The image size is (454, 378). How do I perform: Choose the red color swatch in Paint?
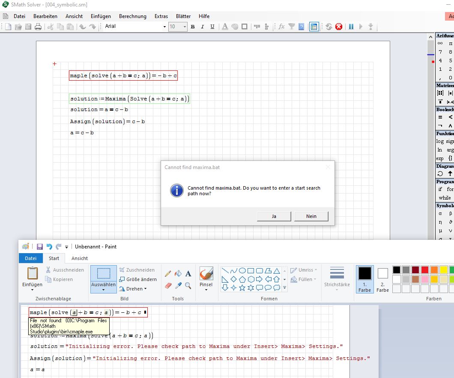point(424,270)
